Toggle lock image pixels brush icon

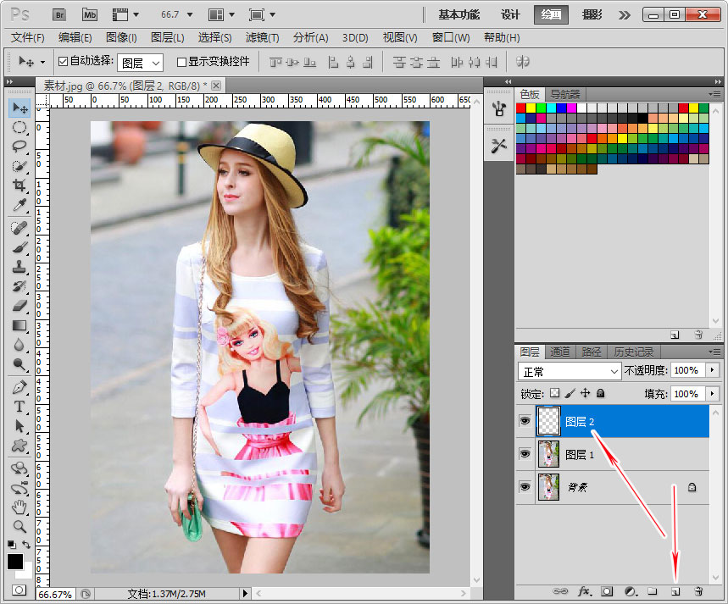[570, 393]
